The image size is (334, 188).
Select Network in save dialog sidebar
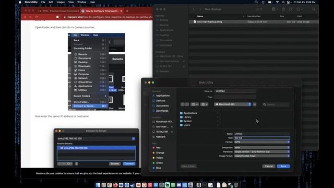(161, 137)
